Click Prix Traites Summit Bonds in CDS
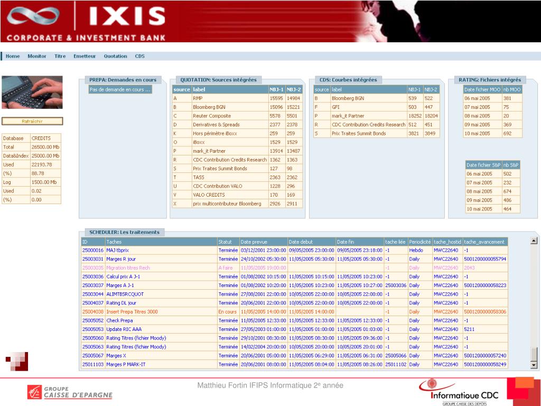This screenshot has height=406, width=541. [359, 134]
